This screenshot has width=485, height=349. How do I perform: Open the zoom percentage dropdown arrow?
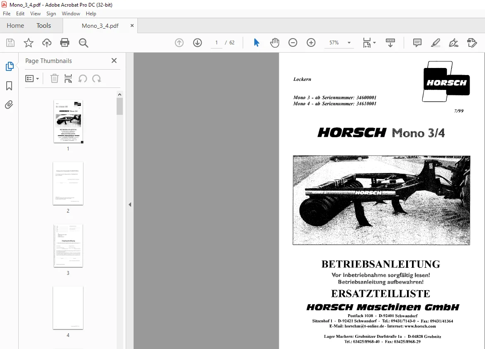click(x=349, y=43)
